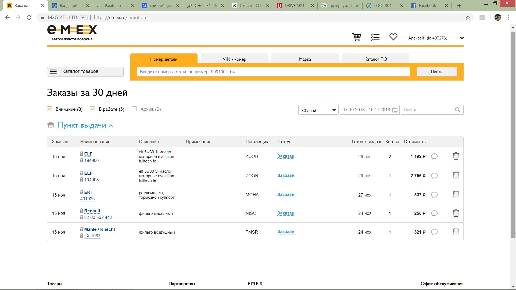Open favorites heart icon
This screenshot has width=516, height=290.
point(393,37)
